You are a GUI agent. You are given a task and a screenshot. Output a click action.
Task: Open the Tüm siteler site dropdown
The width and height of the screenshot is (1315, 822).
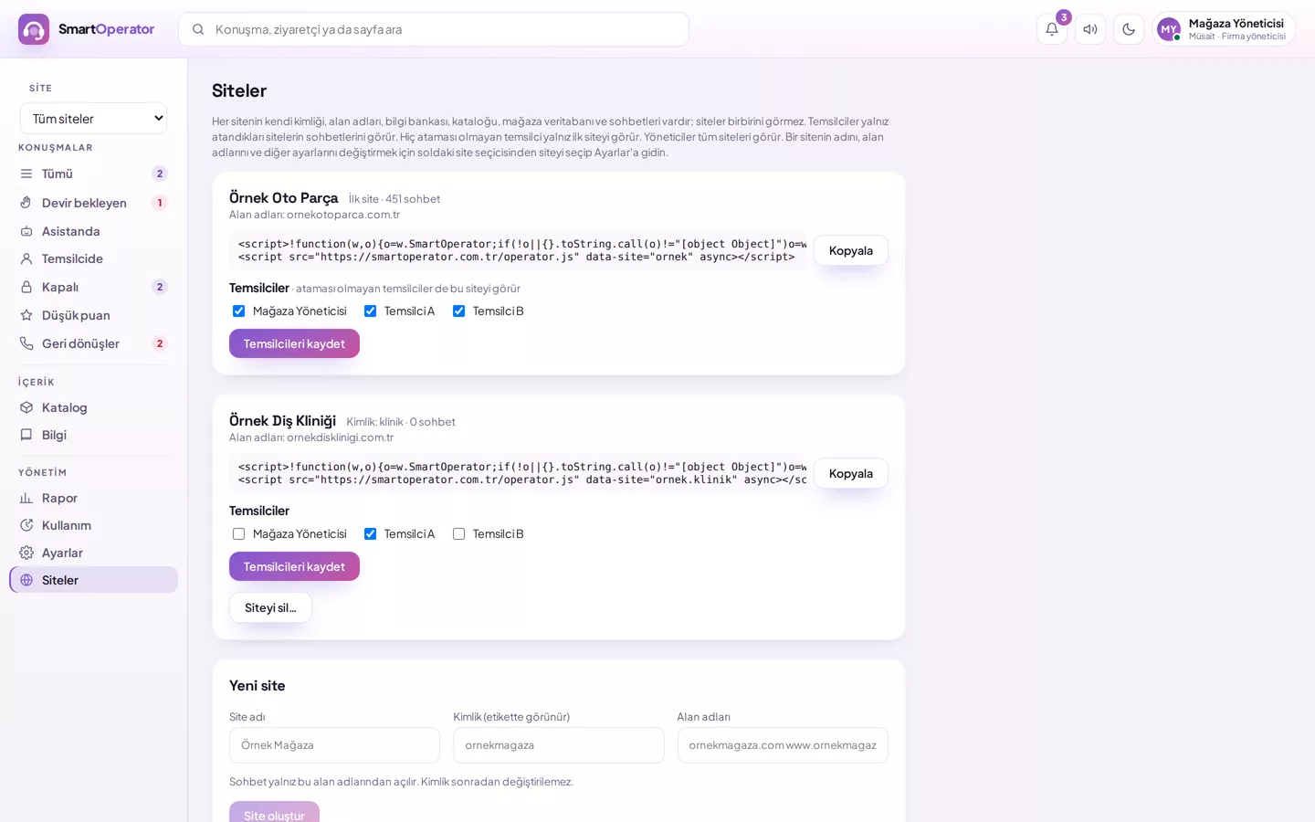(x=94, y=119)
